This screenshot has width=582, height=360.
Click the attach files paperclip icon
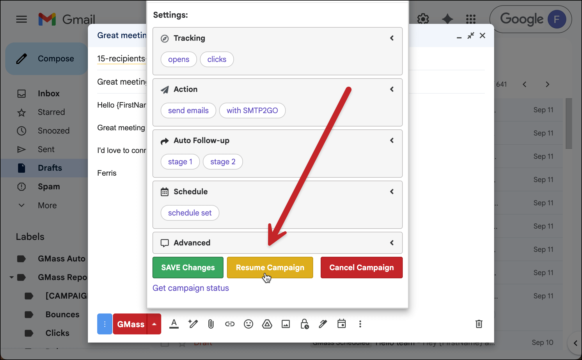211,324
